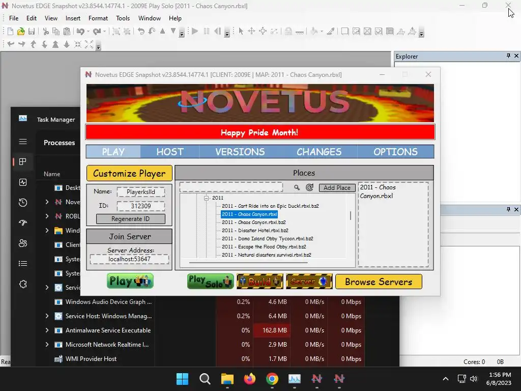Open the Format menu
Viewport: 521px width, 391px height.
[x=98, y=18]
